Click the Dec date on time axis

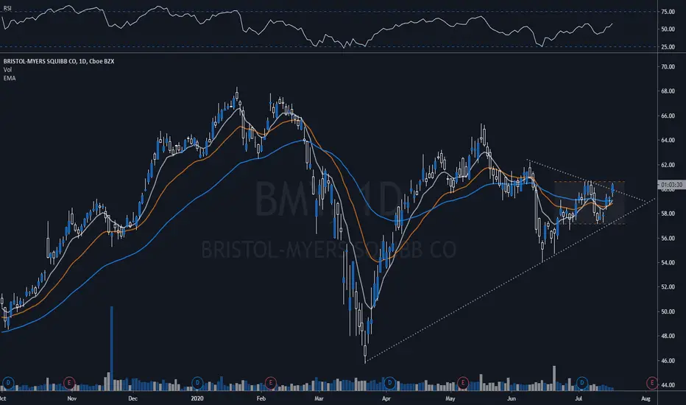(x=132, y=398)
